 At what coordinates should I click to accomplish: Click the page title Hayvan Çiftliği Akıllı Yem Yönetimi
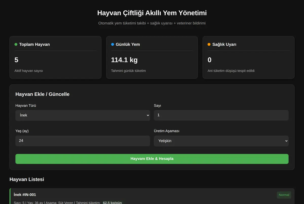(x=152, y=13)
